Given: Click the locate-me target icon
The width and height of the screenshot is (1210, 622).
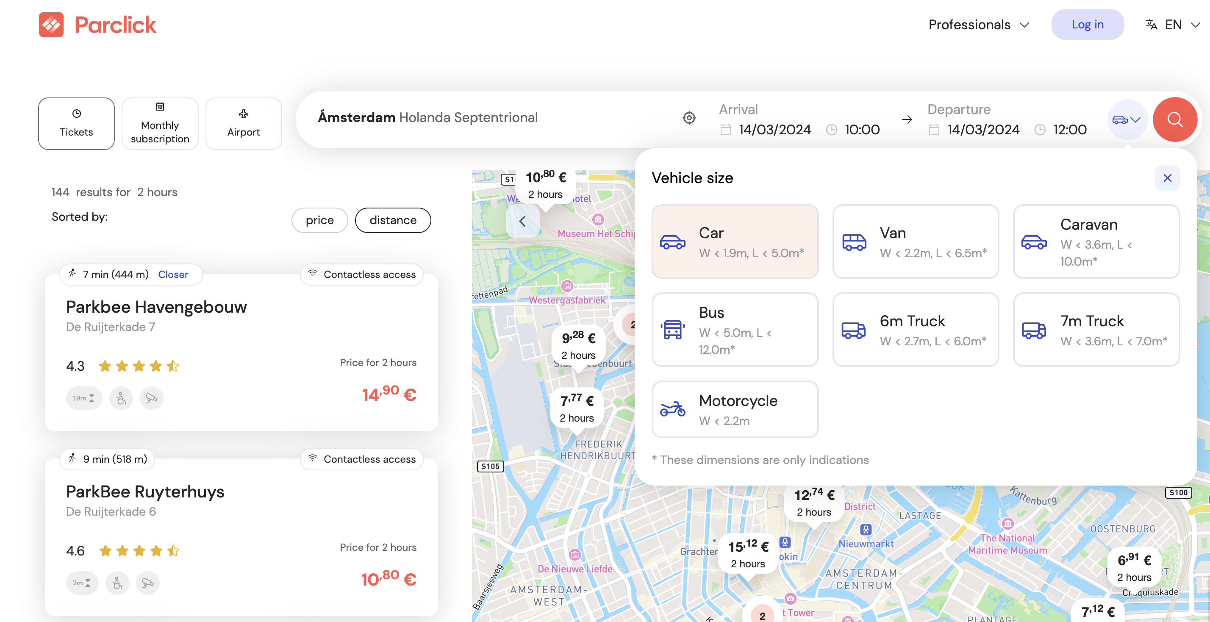Looking at the screenshot, I should (x=688, y=117).
